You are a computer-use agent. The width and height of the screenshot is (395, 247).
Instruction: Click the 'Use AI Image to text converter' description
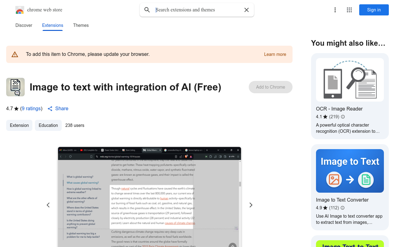[x=349, y=219]
